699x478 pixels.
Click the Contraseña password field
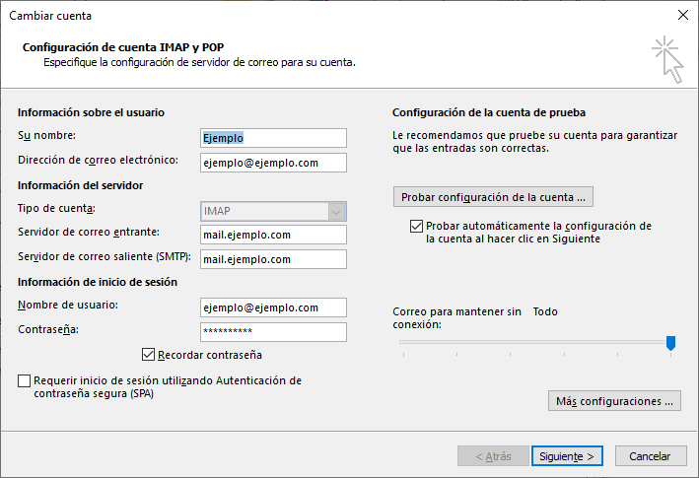point(273,332)
